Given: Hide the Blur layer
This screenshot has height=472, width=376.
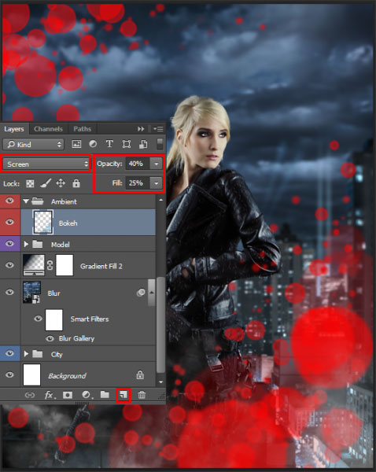Looking at the screenshot, I should pyautogui.click(x=9, y=293).
